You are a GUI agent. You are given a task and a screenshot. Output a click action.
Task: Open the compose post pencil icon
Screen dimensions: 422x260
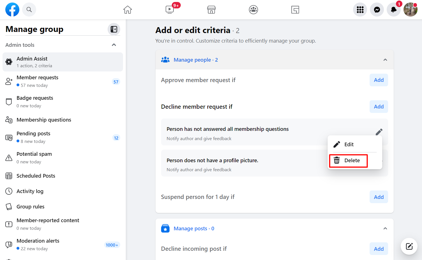click(409, 247)
